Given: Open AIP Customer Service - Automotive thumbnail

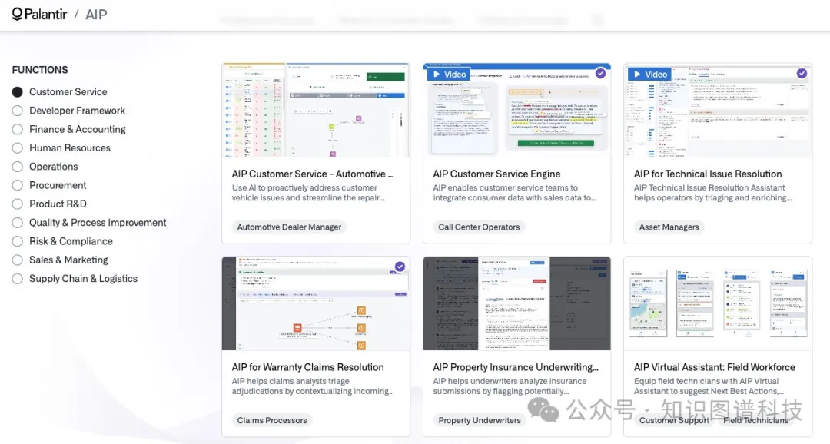Looking at the screenshot, I should click(316, 110).
